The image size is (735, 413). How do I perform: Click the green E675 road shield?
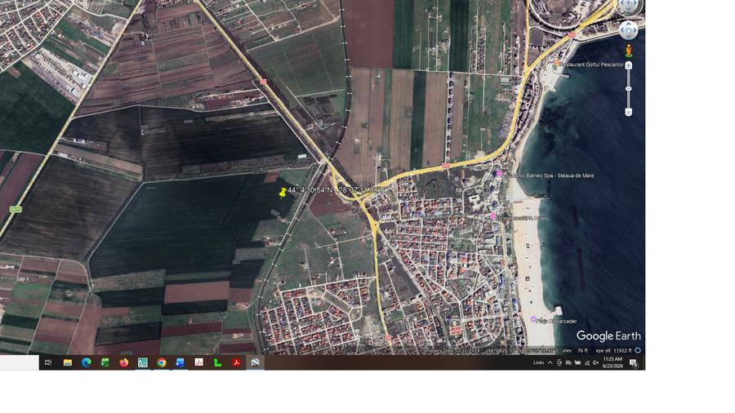click(16, 209)
